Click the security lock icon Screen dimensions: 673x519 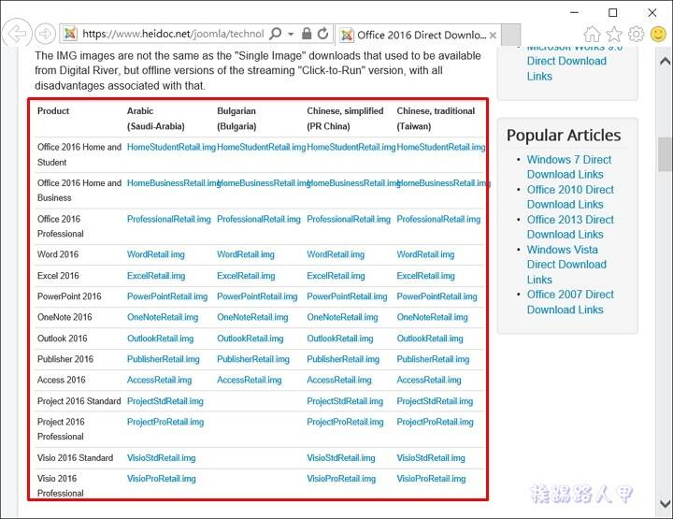307,33
